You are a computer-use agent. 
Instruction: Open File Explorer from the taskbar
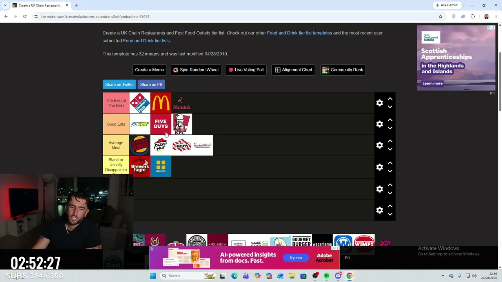click(x=292, y=276)
